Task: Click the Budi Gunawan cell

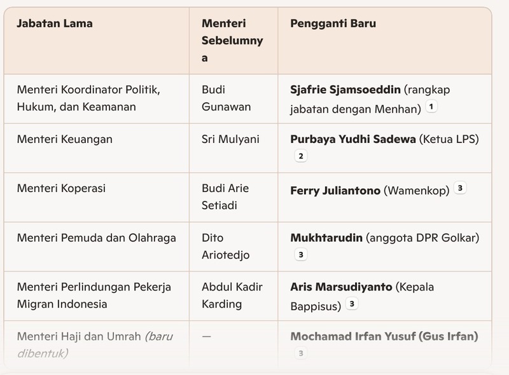Action: [x=234, y=99]
